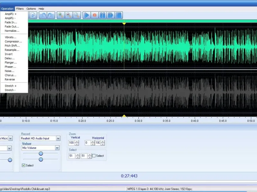Open the Filters menu

(20, 9)
